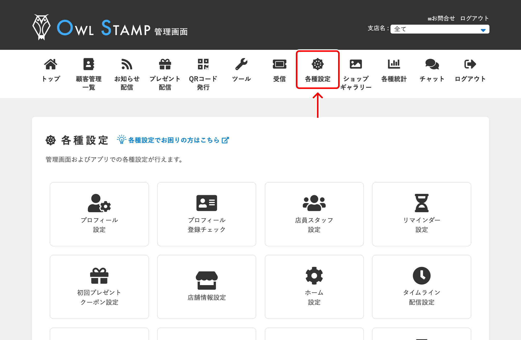
Task: Click the 受信 menu label
Action: pos(280,79)
